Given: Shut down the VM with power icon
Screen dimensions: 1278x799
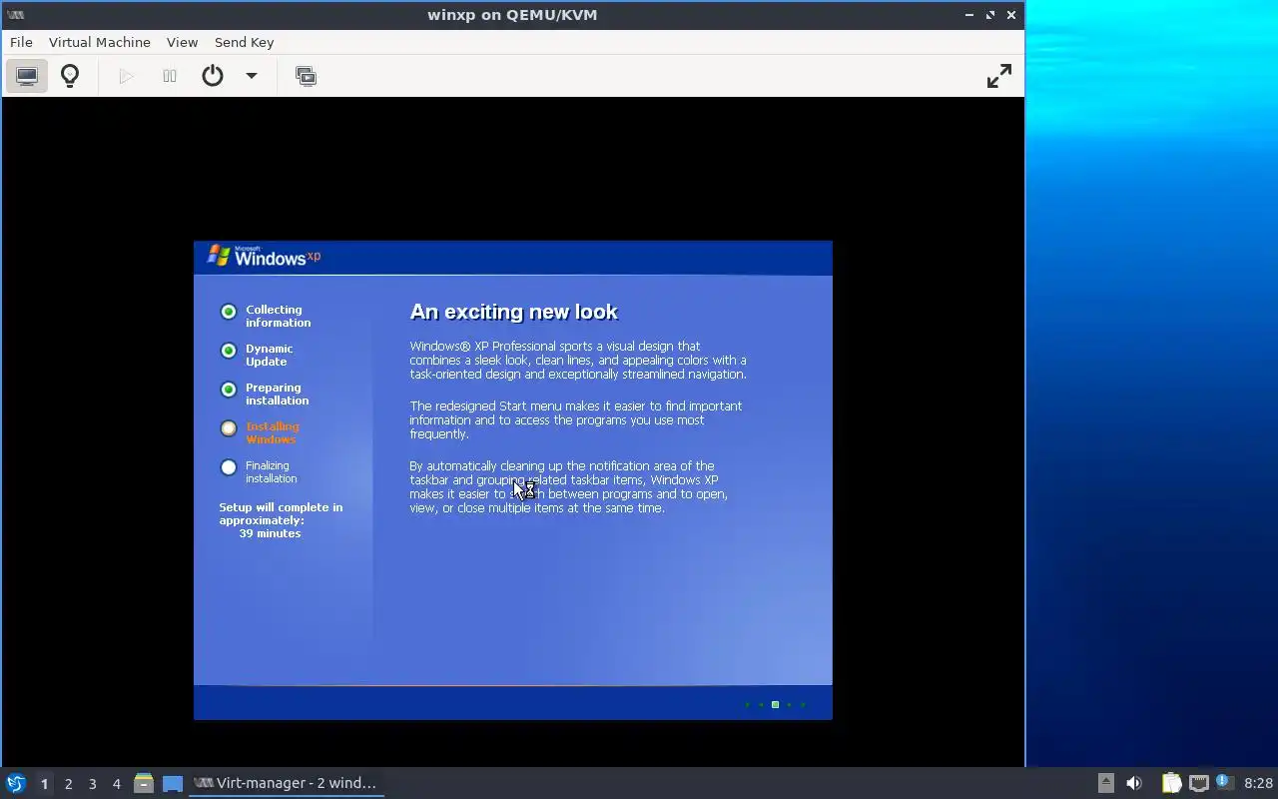Looking at the screenshot, I should point(213,76).
